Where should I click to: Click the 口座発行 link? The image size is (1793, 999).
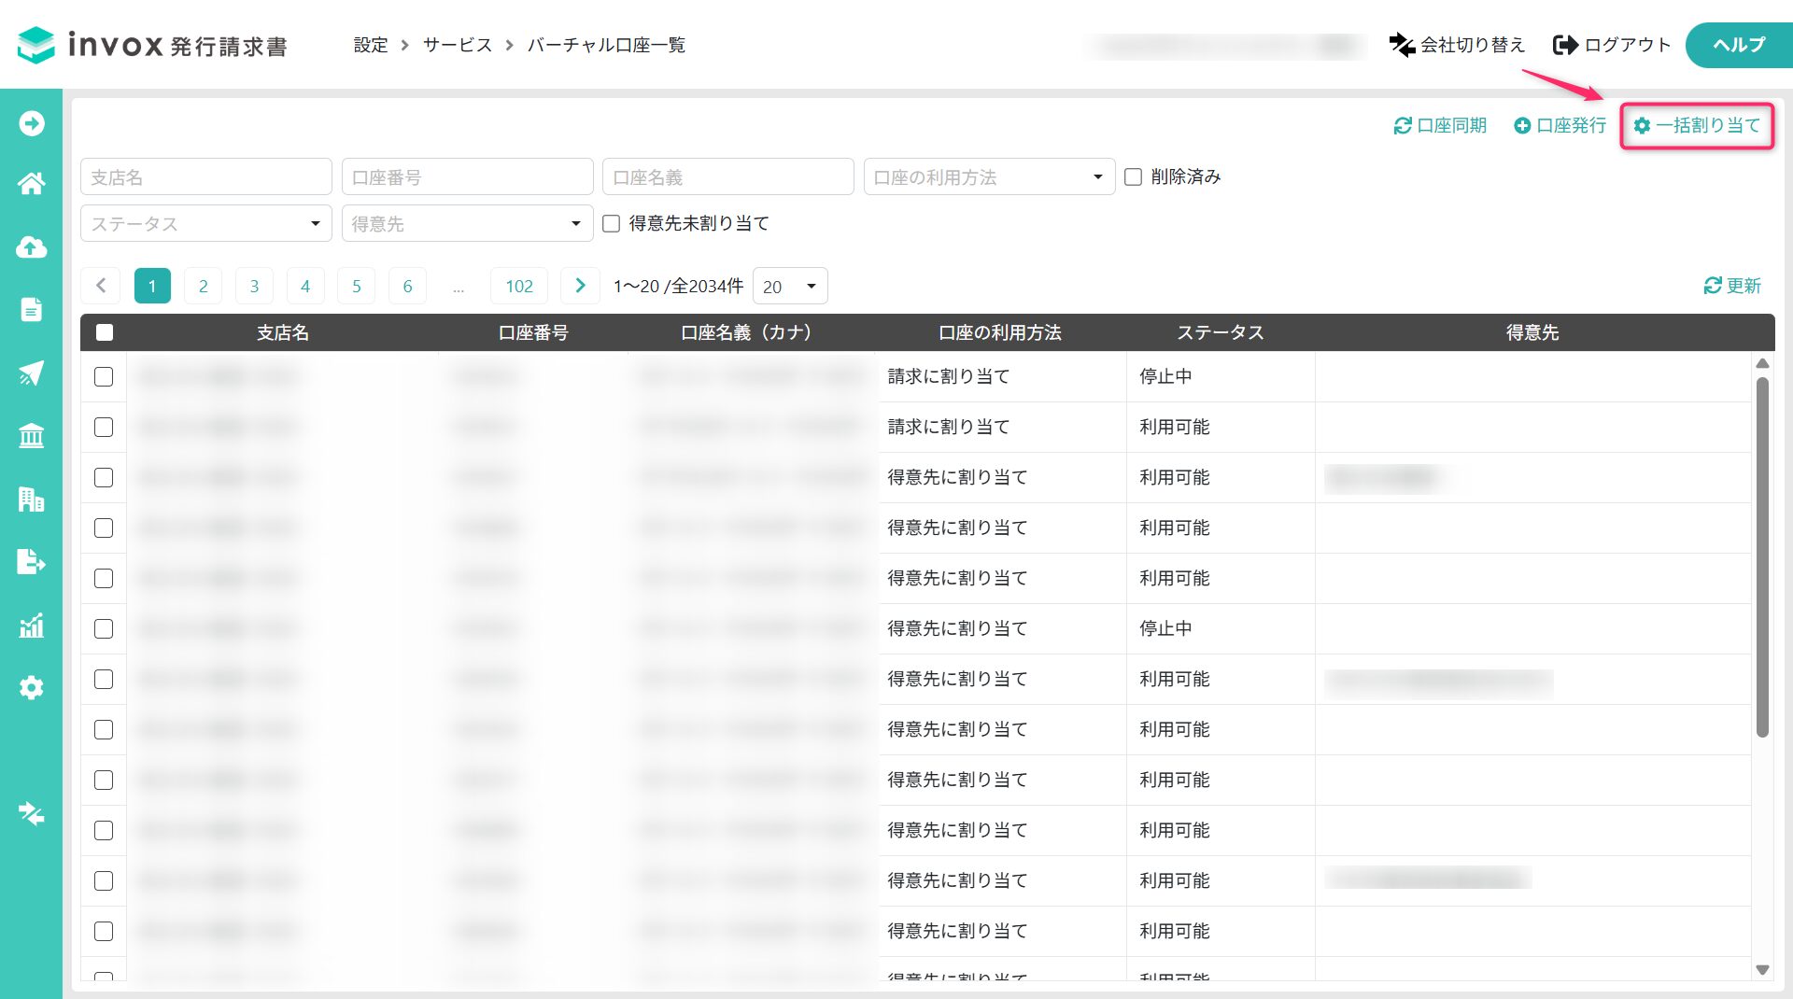pos(1560,125)
